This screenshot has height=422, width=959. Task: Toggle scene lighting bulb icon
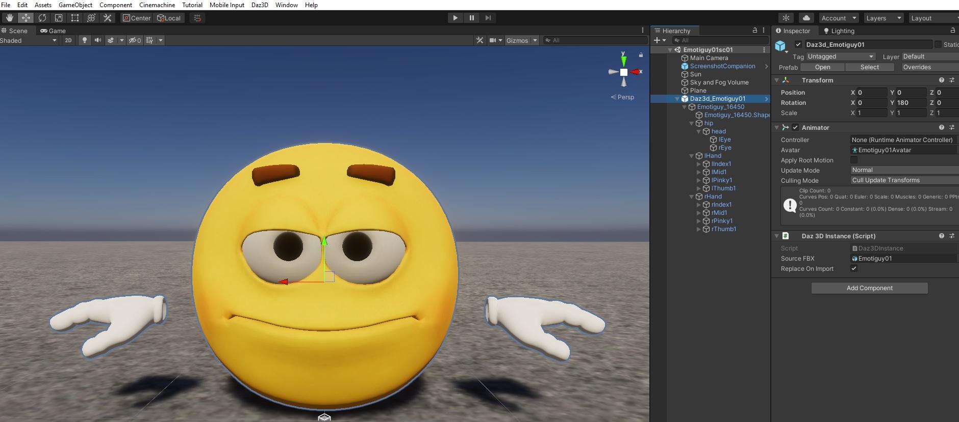point(85,40)
